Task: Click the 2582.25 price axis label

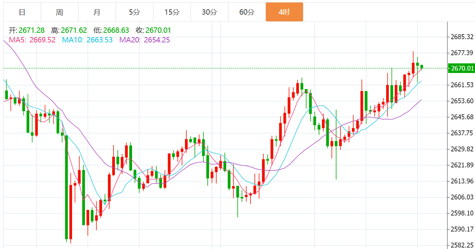Action: [x=462, y=245]
